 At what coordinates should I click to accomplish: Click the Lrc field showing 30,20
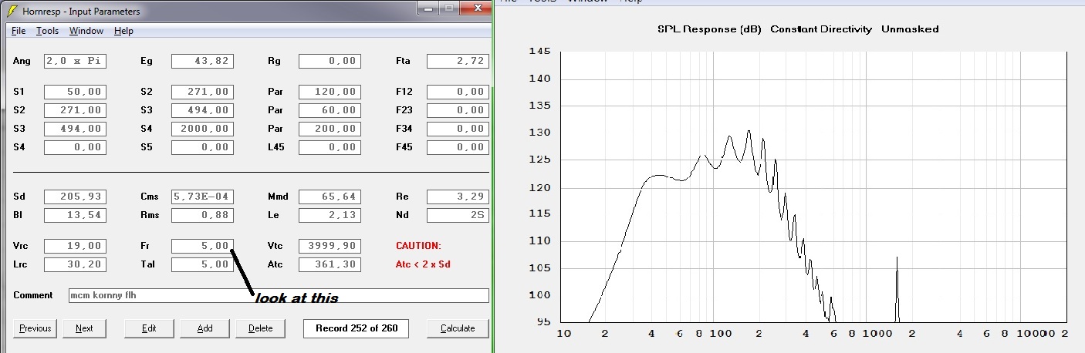pyautogui.click(x=75, y=264)
